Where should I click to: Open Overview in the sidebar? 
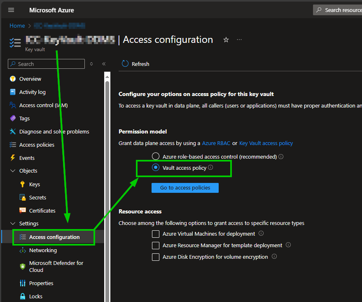tap(30, 79)
